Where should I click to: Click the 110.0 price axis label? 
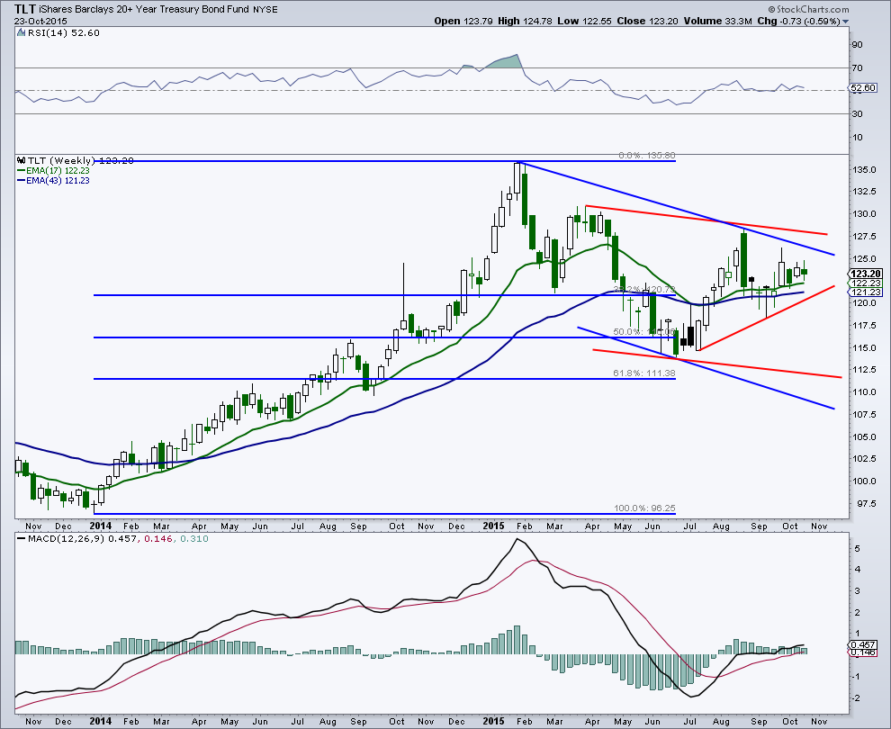[x=864, y=392]
